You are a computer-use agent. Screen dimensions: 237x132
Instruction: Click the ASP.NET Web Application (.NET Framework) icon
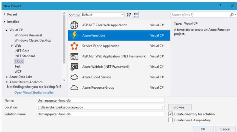tap(74, 56)
